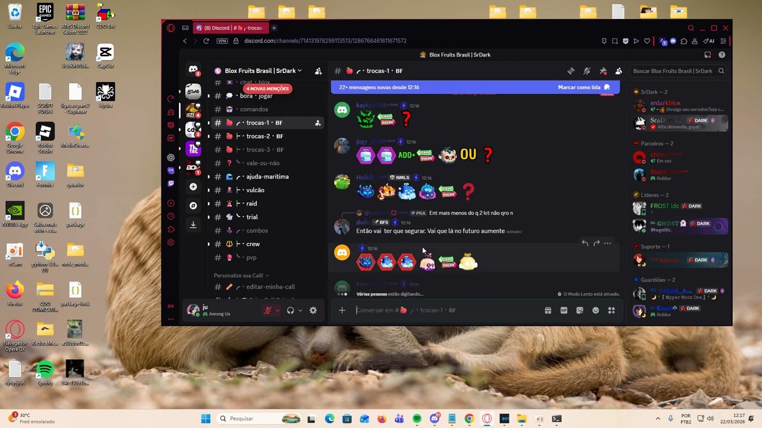This screenshot has width=762, height=428.
Task: Toggle Opera VPN badge
Action: (x=222, y=41)
